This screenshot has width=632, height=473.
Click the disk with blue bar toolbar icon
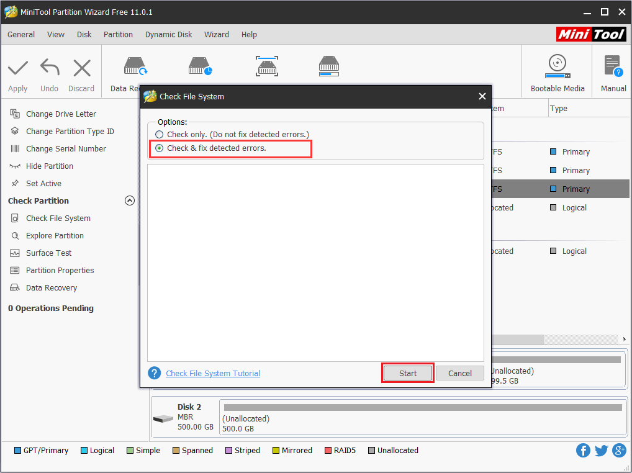click(x=329, y=66)
